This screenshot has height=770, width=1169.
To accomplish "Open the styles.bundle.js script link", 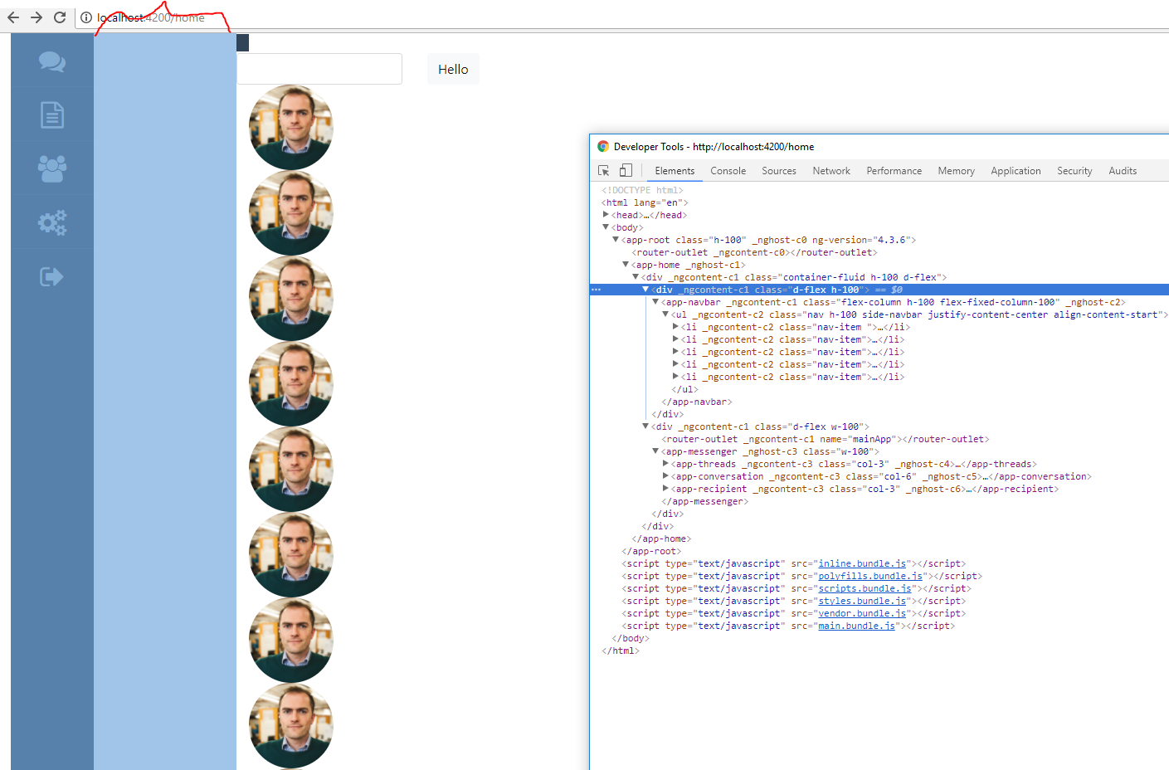I will pyautogui.click(x=862, y=601).
